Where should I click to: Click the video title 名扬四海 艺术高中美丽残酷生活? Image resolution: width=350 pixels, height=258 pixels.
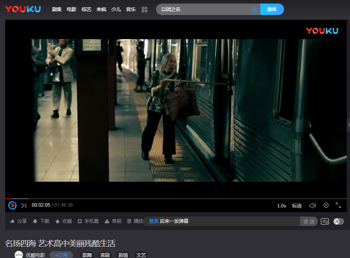(60, 243)
